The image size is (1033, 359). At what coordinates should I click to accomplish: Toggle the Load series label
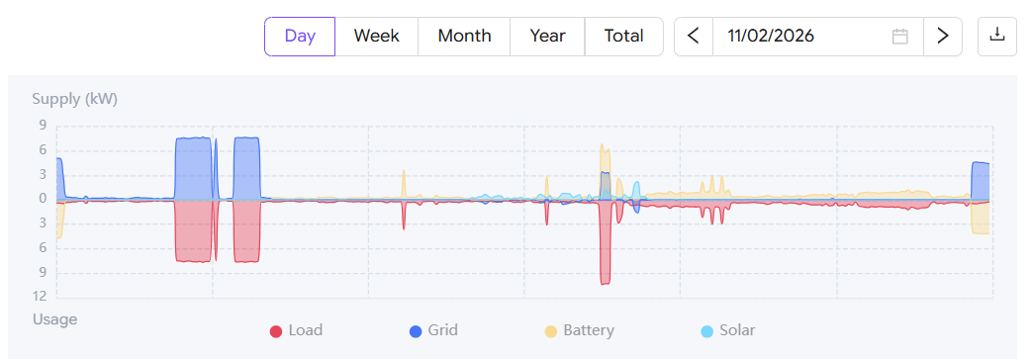[x=306, y=330]
